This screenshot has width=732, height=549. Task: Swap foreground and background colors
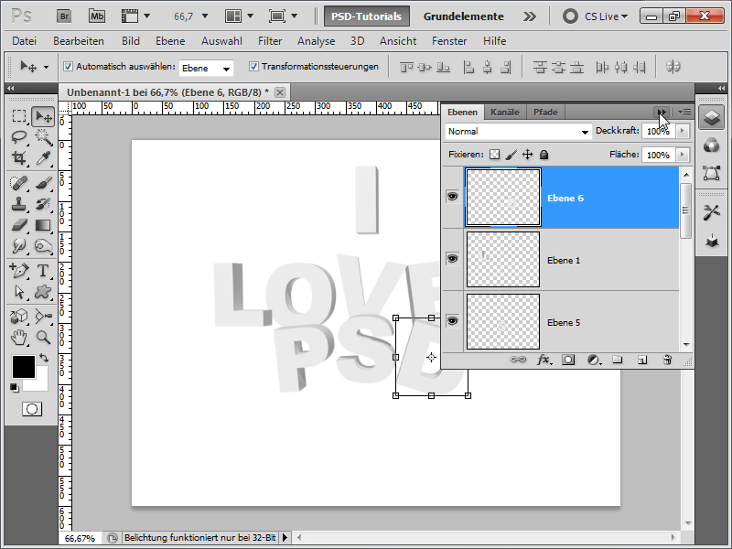tap(44, 358)
